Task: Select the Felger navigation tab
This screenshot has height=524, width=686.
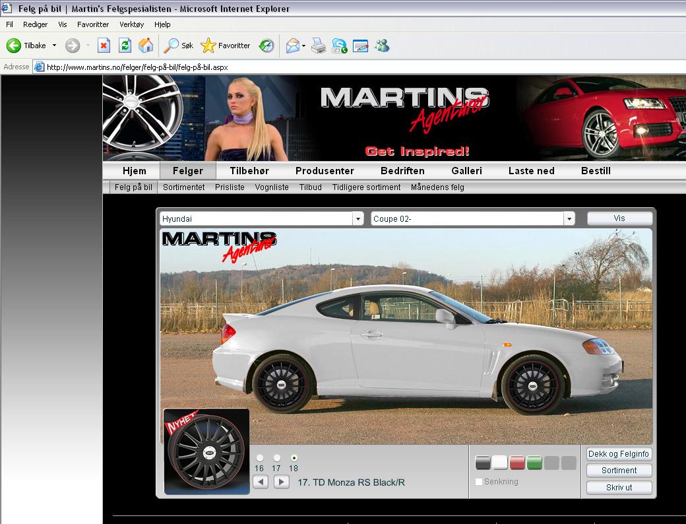Action: 188,171
